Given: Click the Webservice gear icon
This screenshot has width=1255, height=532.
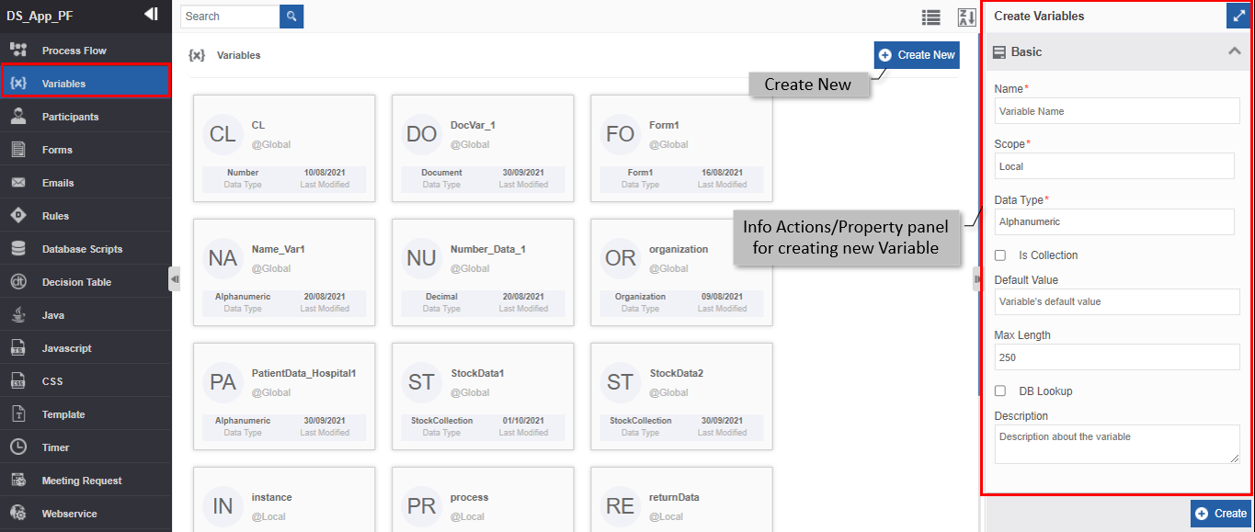Looking at the screenshot, I should [x=18, y=514].
